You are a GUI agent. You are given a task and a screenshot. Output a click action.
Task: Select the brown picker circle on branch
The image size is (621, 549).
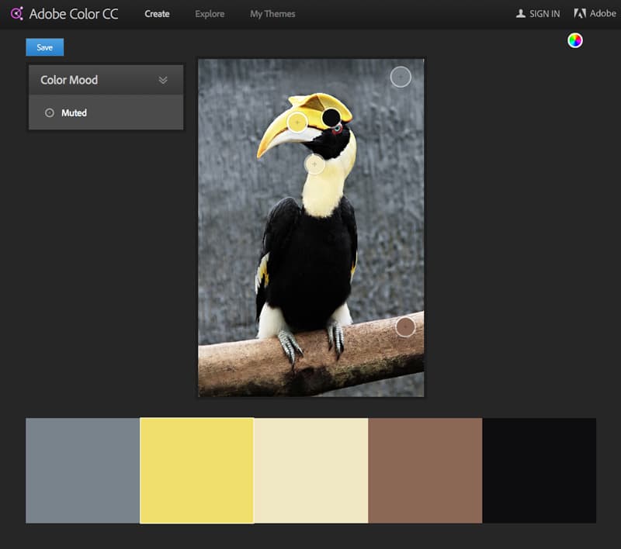(x=405, y=326)
